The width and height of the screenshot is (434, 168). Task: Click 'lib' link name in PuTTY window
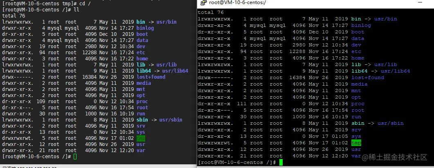(x=356, y=64)
